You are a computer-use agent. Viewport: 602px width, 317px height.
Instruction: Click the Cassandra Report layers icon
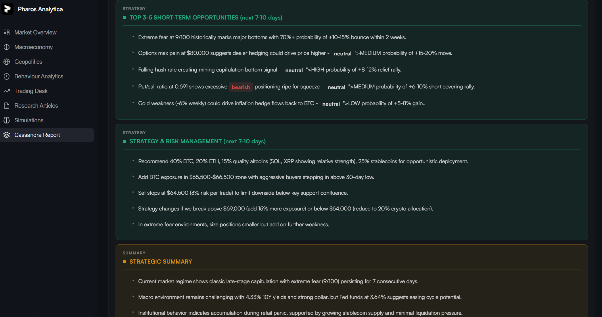point(7,135)
